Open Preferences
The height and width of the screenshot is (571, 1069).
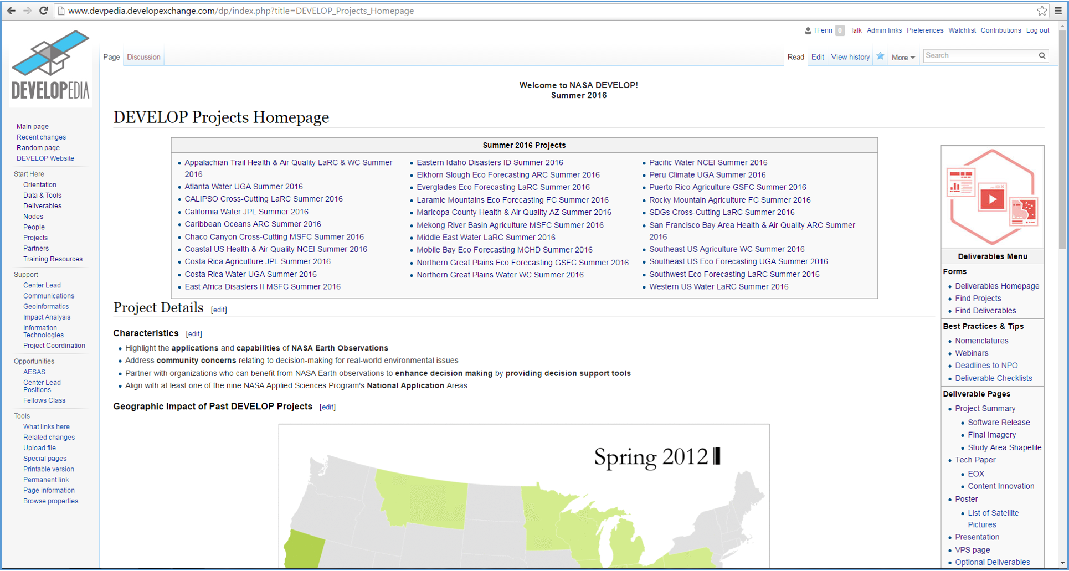click(x=925, y=30)
